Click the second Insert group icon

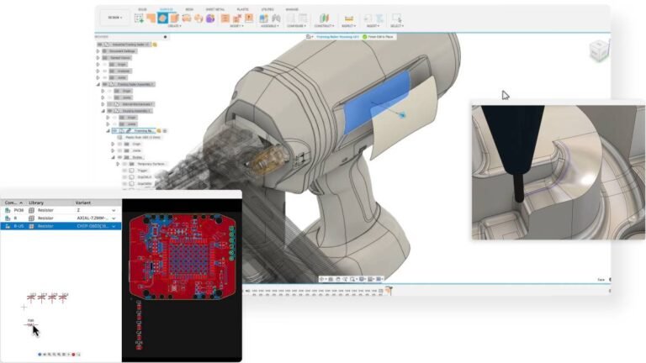379,18
